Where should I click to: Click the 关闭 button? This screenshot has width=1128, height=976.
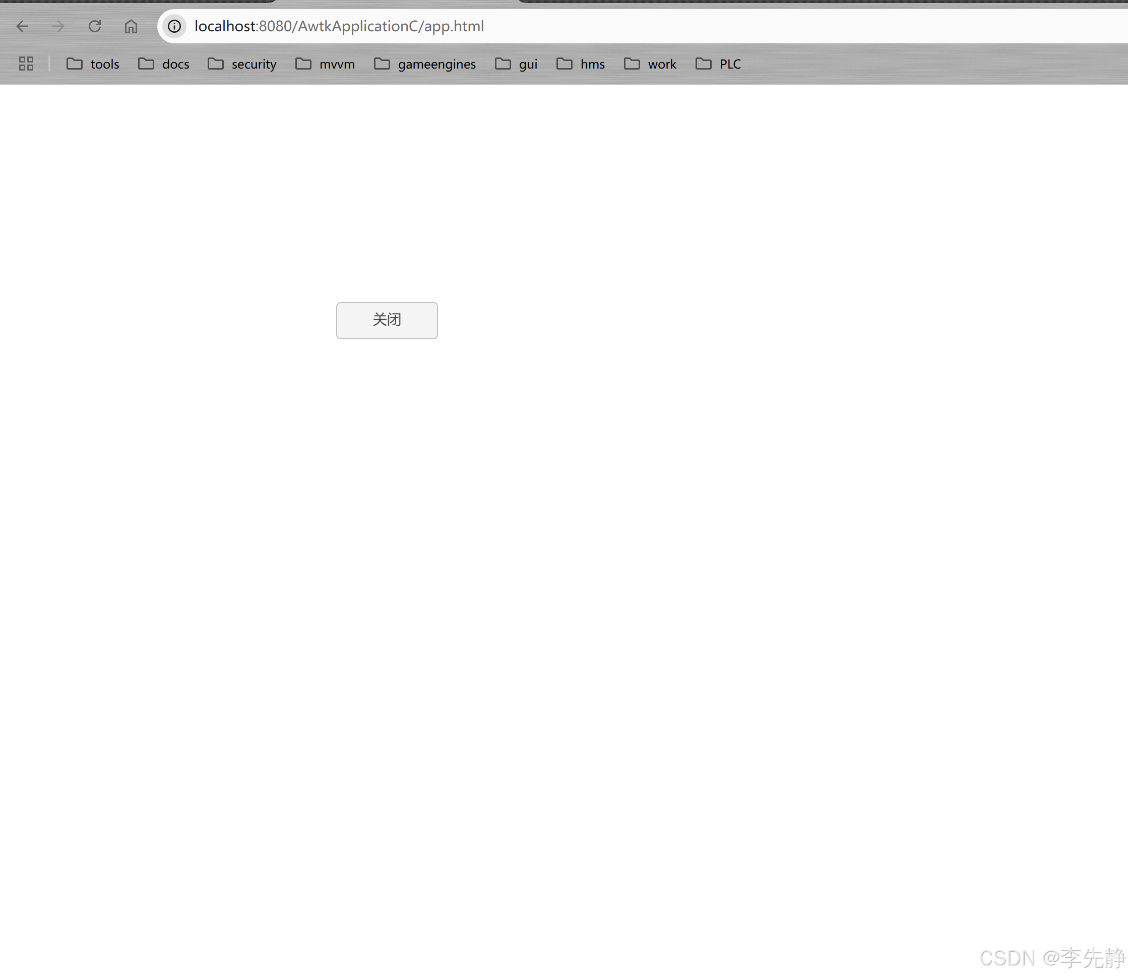pos(387,320)
